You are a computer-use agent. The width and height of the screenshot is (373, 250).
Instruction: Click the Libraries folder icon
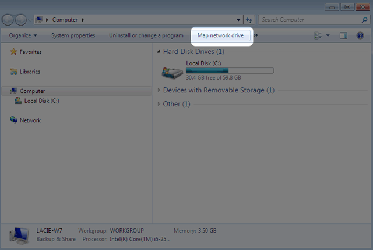[x=13, y=72]
